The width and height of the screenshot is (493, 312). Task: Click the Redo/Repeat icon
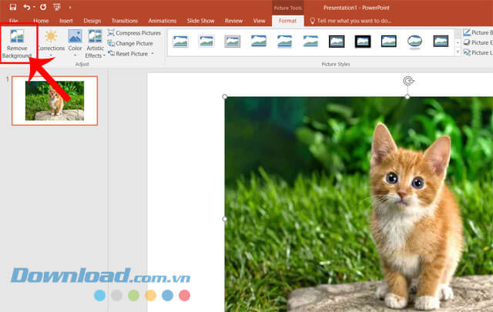42,7
